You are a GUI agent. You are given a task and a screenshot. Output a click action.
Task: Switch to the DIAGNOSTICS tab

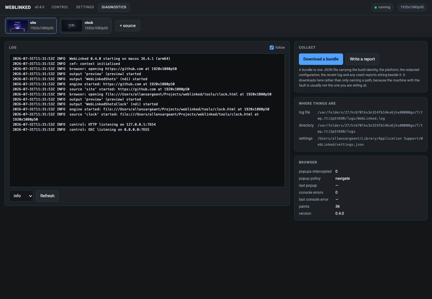(114, 7)
